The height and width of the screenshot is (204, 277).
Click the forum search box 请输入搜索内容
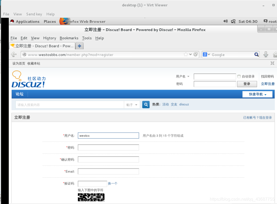(70, 105)
